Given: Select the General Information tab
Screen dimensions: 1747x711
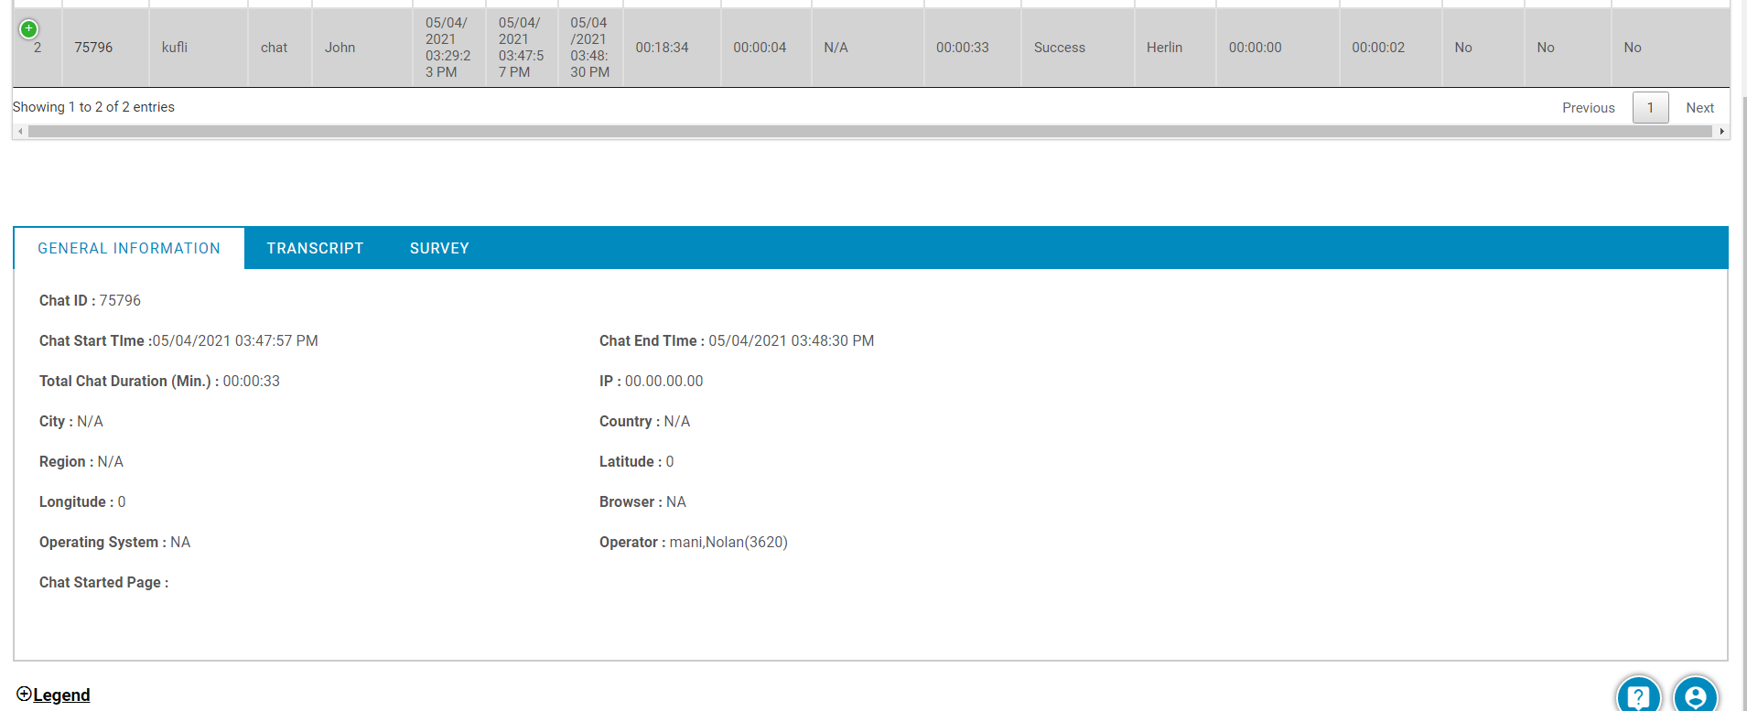Looking at the screenshot, I should point(129,248).
